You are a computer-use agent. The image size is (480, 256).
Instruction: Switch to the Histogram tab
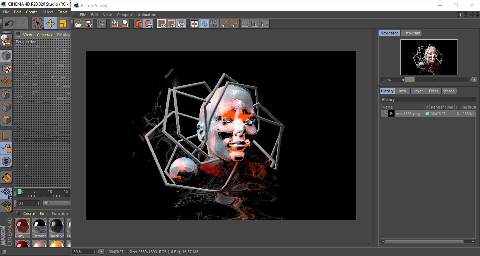411,33
